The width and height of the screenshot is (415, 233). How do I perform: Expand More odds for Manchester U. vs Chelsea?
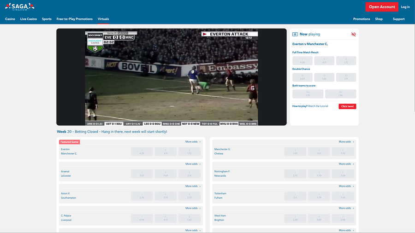[346, 142]
